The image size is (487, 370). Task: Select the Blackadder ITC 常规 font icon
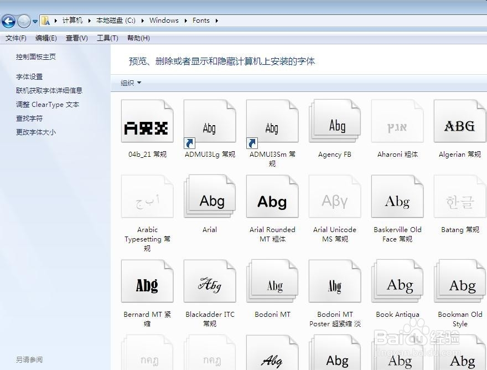[x=210, y=281]
